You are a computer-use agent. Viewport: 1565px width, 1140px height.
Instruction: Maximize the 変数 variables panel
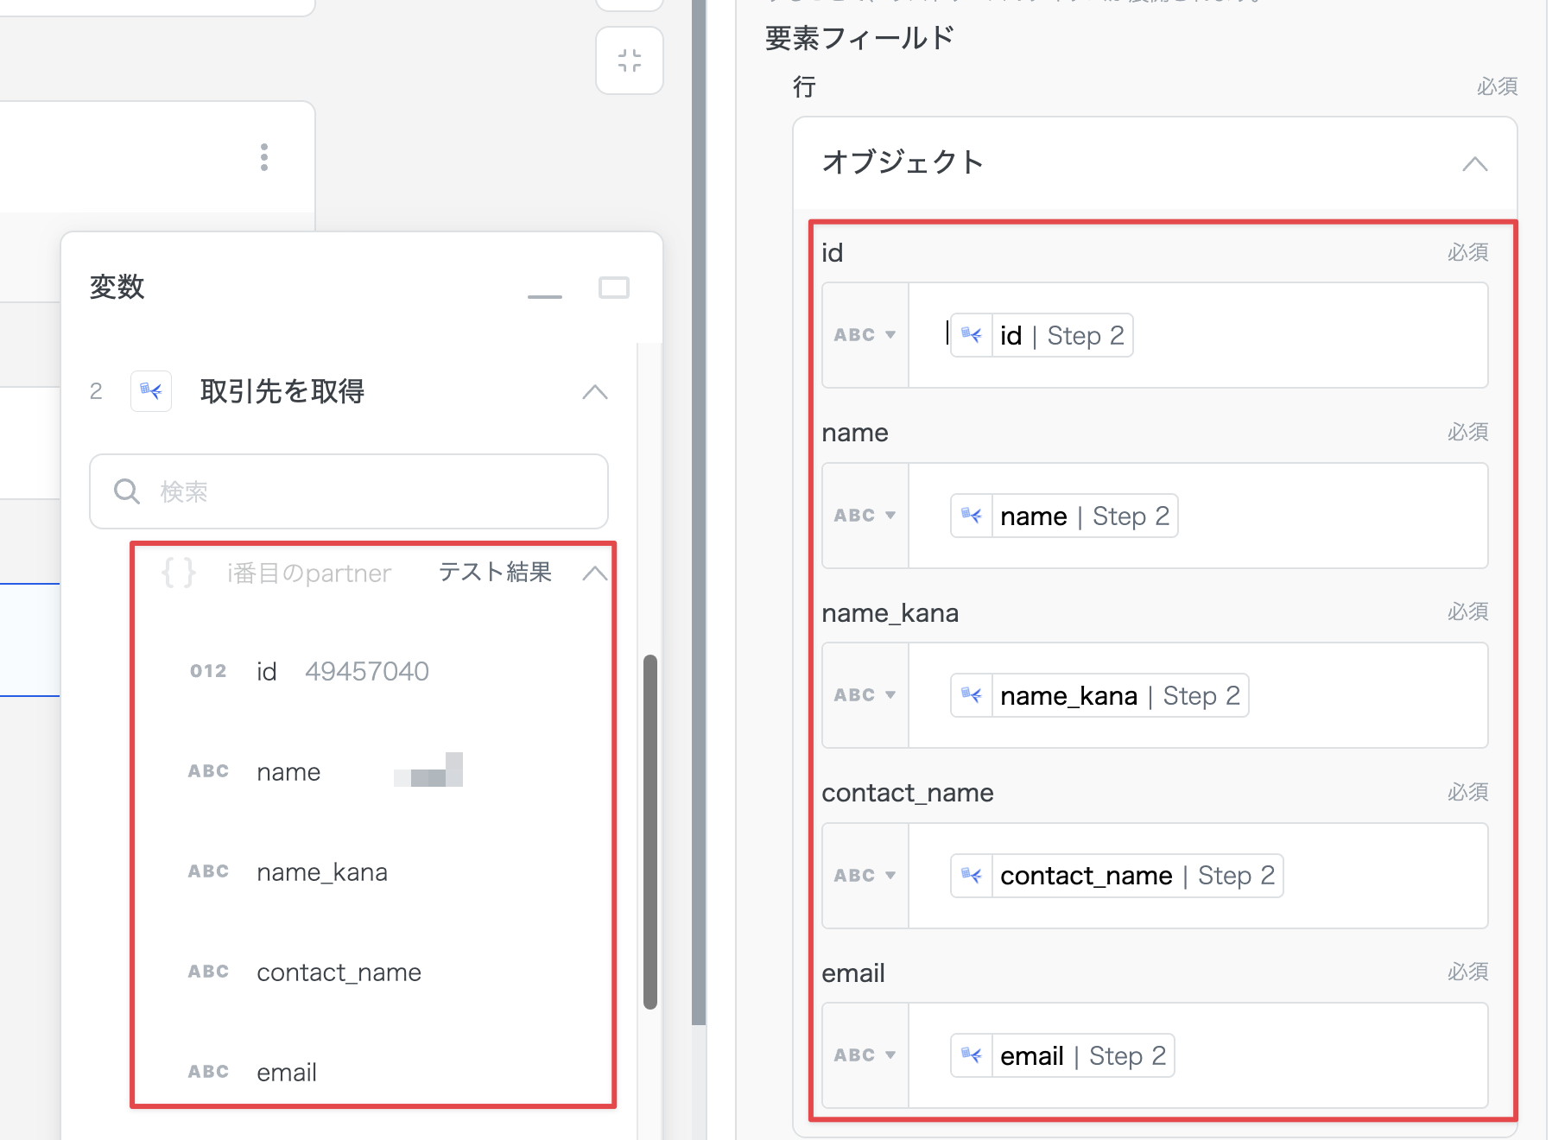pos(614,288)
